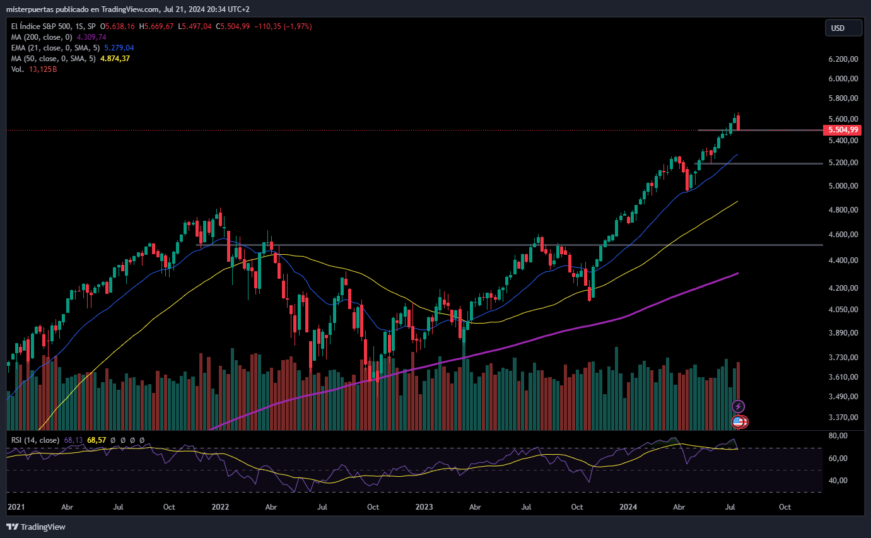Click the "6.000,00" price axis label

pyautogui.click(x=843, y=79)
